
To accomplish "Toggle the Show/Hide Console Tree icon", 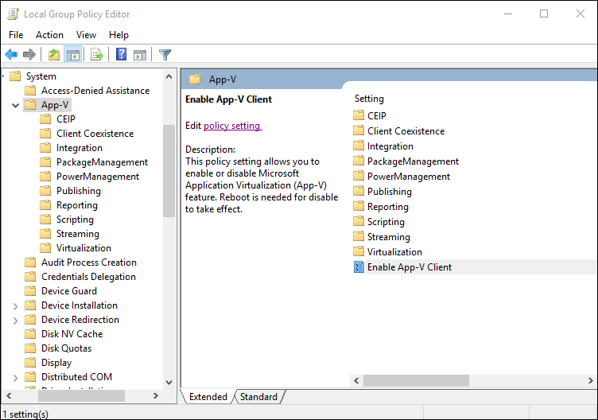I will click(72, 55).
